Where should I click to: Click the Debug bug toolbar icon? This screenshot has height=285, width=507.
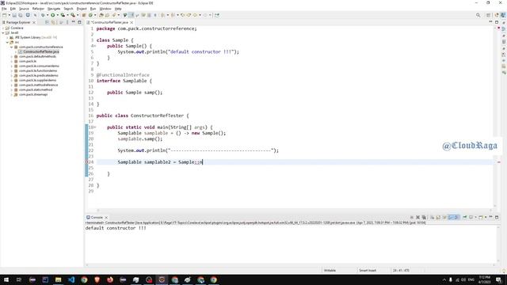click(42, 15)
